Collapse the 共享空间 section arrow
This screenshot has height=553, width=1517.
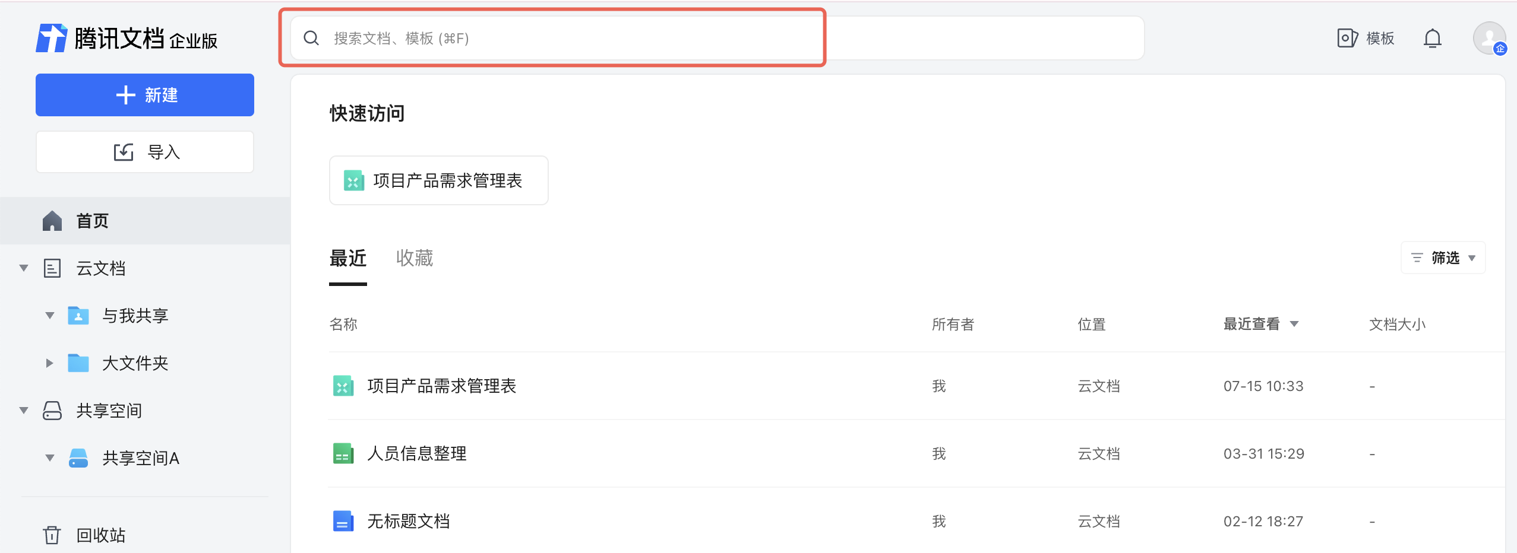tap(24, 411)
